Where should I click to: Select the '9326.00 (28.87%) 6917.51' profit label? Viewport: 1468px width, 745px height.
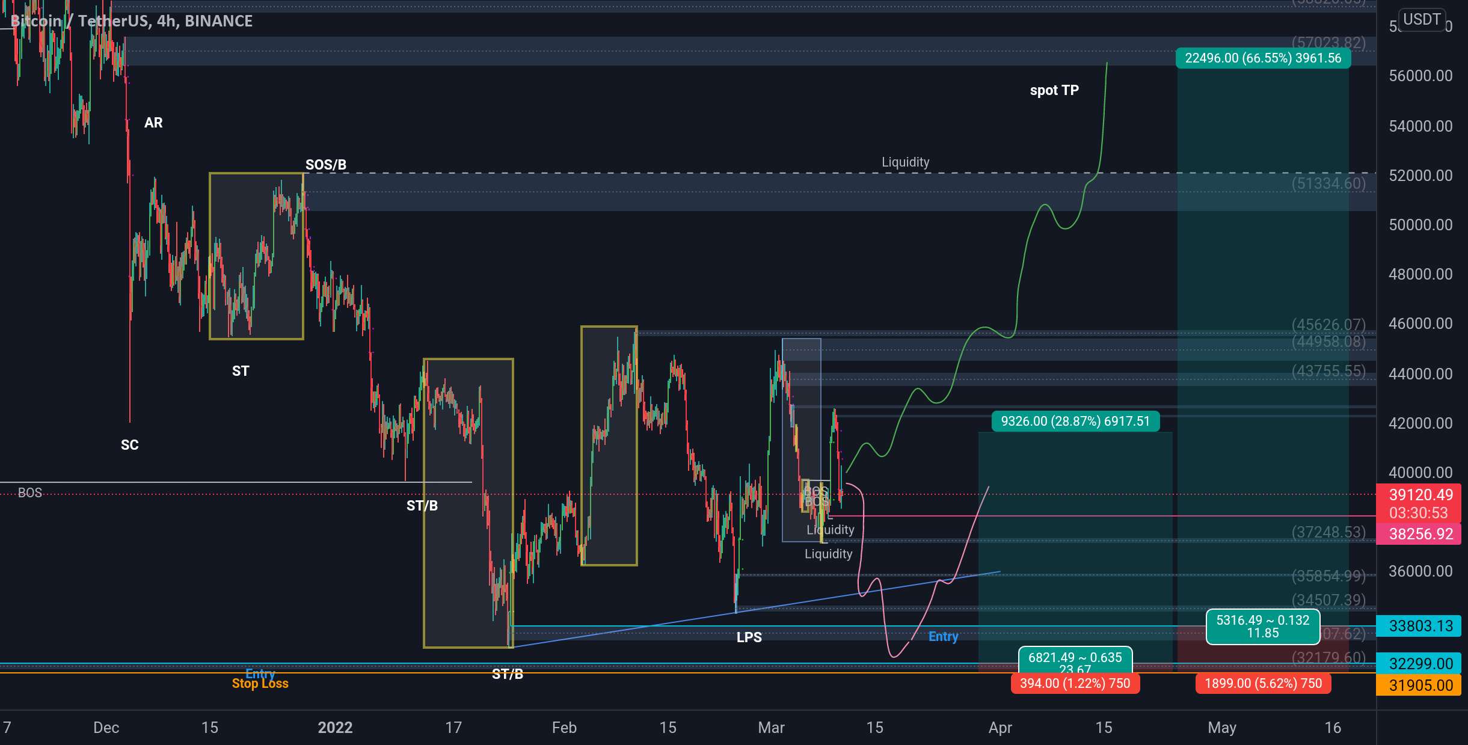(1075, 421)
